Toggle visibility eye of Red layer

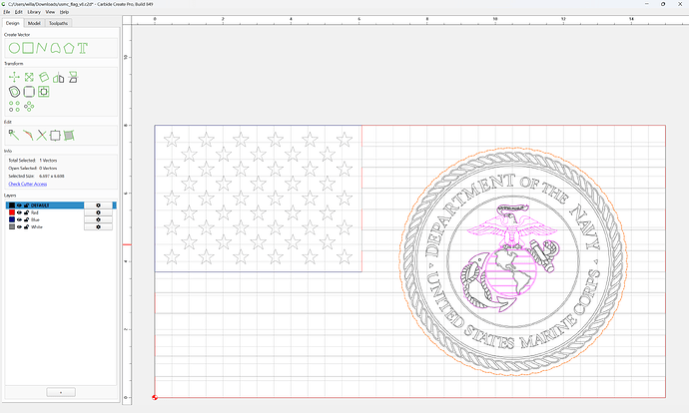click(x=19, y=212)
